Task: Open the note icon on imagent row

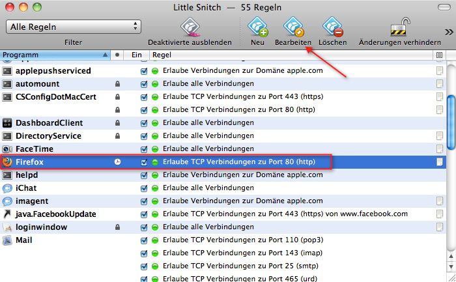Action: coord(440,201)
